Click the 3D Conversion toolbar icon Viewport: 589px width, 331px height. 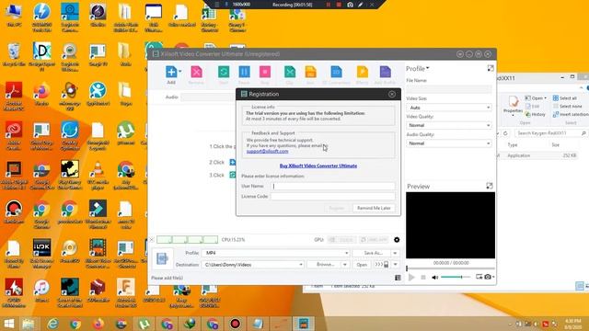[336, 72]
